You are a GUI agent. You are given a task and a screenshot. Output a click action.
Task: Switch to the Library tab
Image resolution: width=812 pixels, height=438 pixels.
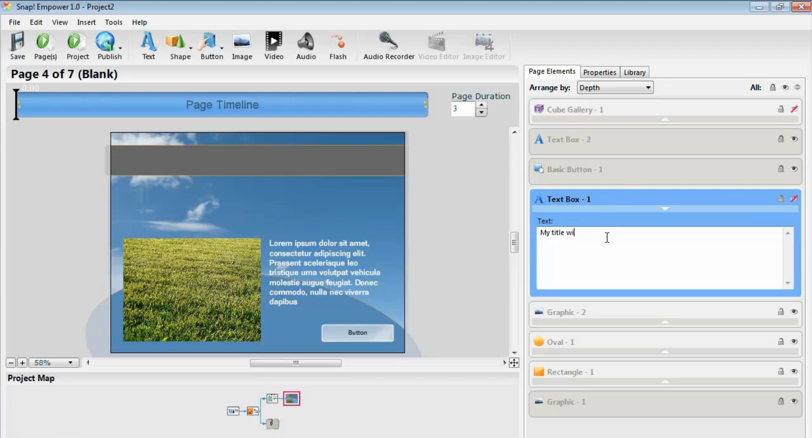click(x=635, y=72)
